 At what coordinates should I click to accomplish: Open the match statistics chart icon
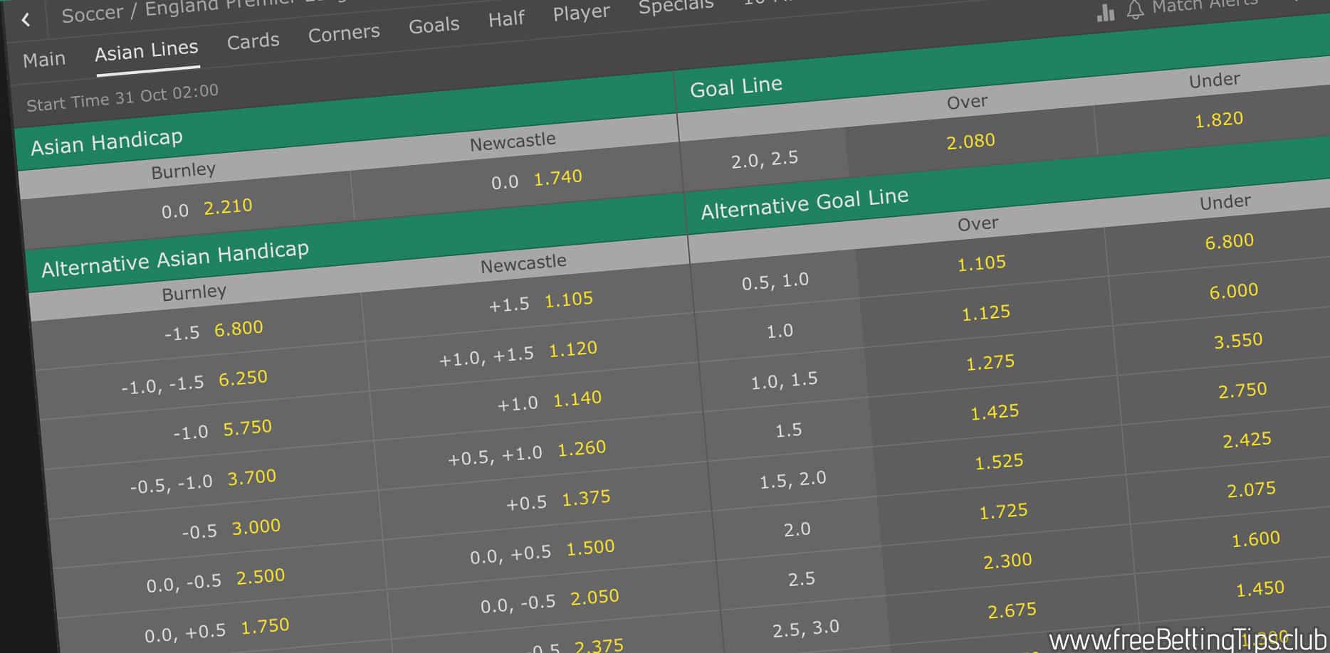(1106, 12)
